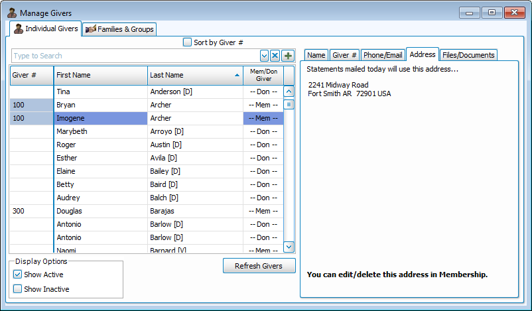Viewport: 532px width, 311px height.
Task: Sort by the First Name column header
Action: click(100, 76)
